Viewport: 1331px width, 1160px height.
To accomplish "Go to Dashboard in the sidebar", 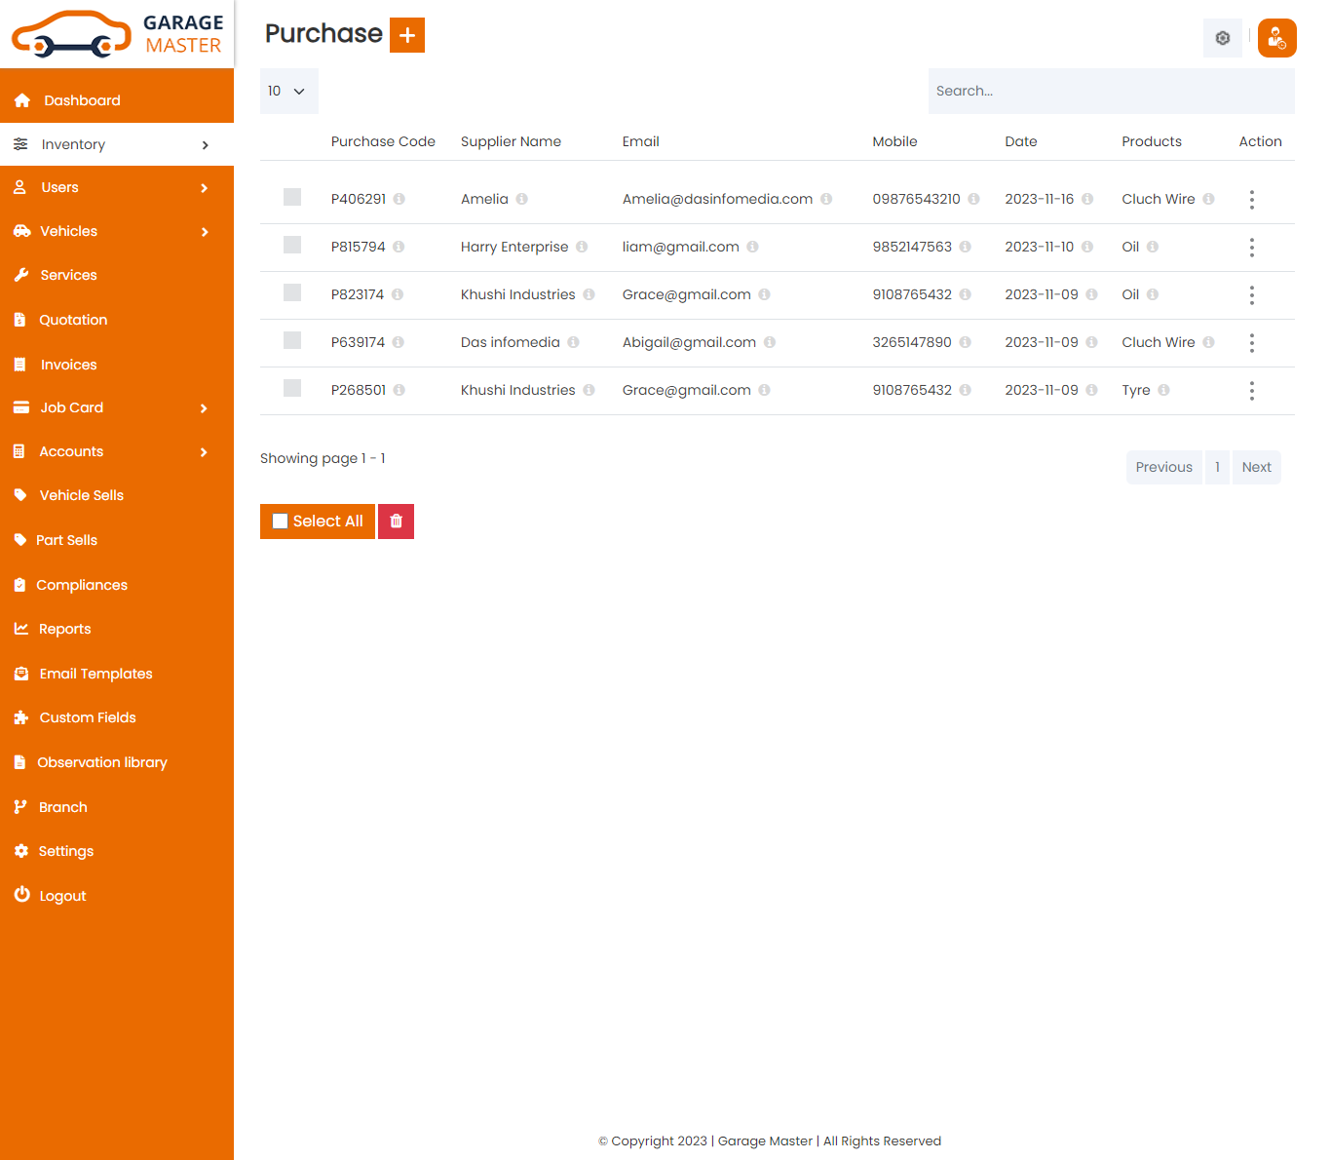I will [82, 100].
